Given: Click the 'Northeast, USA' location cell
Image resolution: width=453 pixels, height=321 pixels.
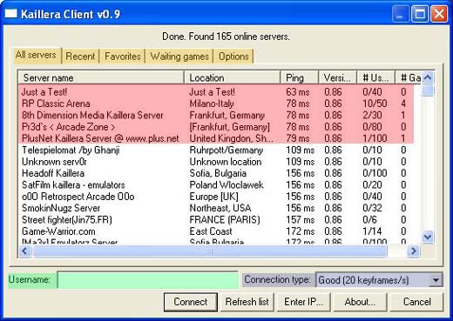Looking at the screenshot, I should pos(220,208).
